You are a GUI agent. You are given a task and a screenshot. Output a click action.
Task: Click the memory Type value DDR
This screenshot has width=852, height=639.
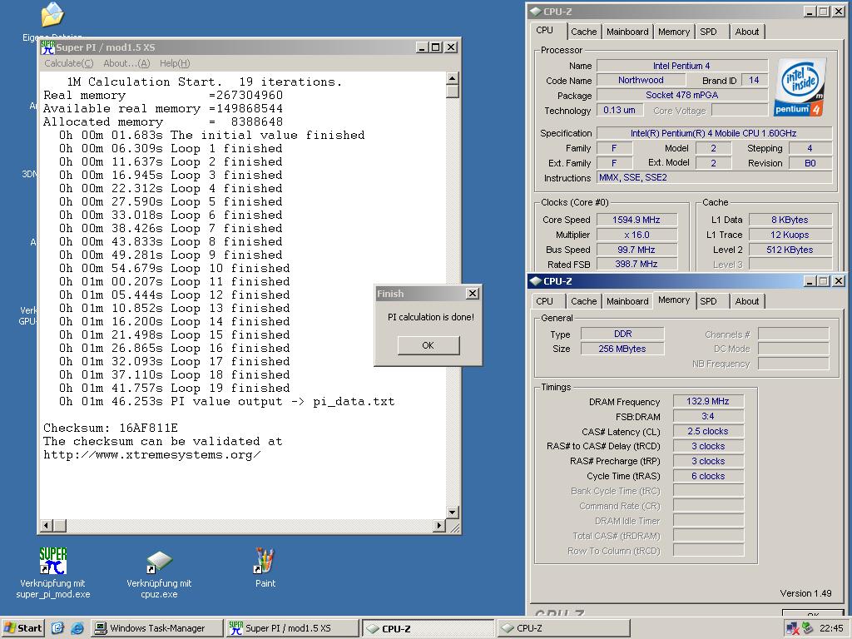coord(622,334)
